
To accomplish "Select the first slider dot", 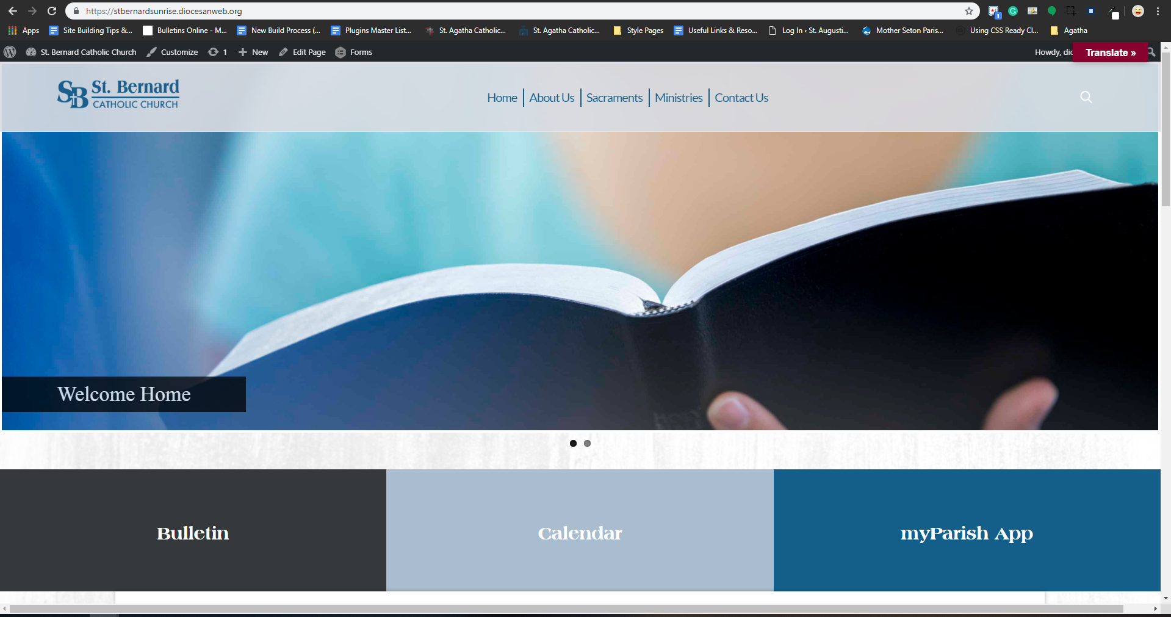I will 573,443.
